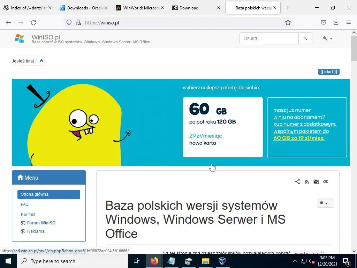Show hidden system tray icons
The height and width of the screenshot is (268, 357).
[x=295, y=261]
